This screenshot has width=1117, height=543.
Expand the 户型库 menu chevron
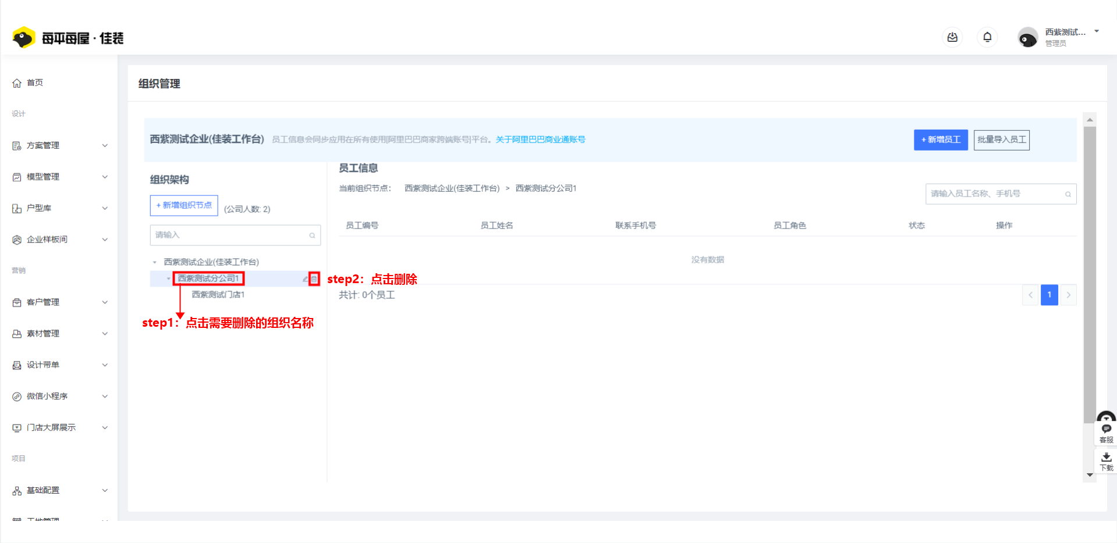105,208
